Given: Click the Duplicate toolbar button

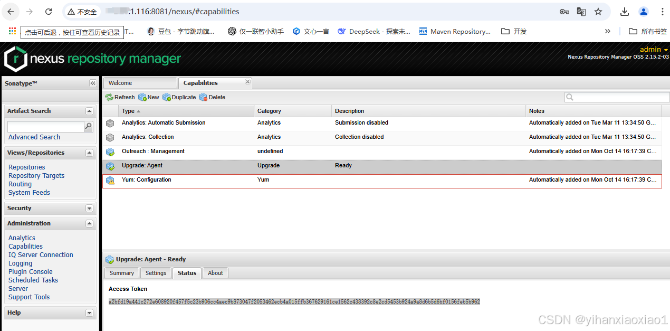Looking at the screenshot, I should pyautogui.click(x=179, y=97).
